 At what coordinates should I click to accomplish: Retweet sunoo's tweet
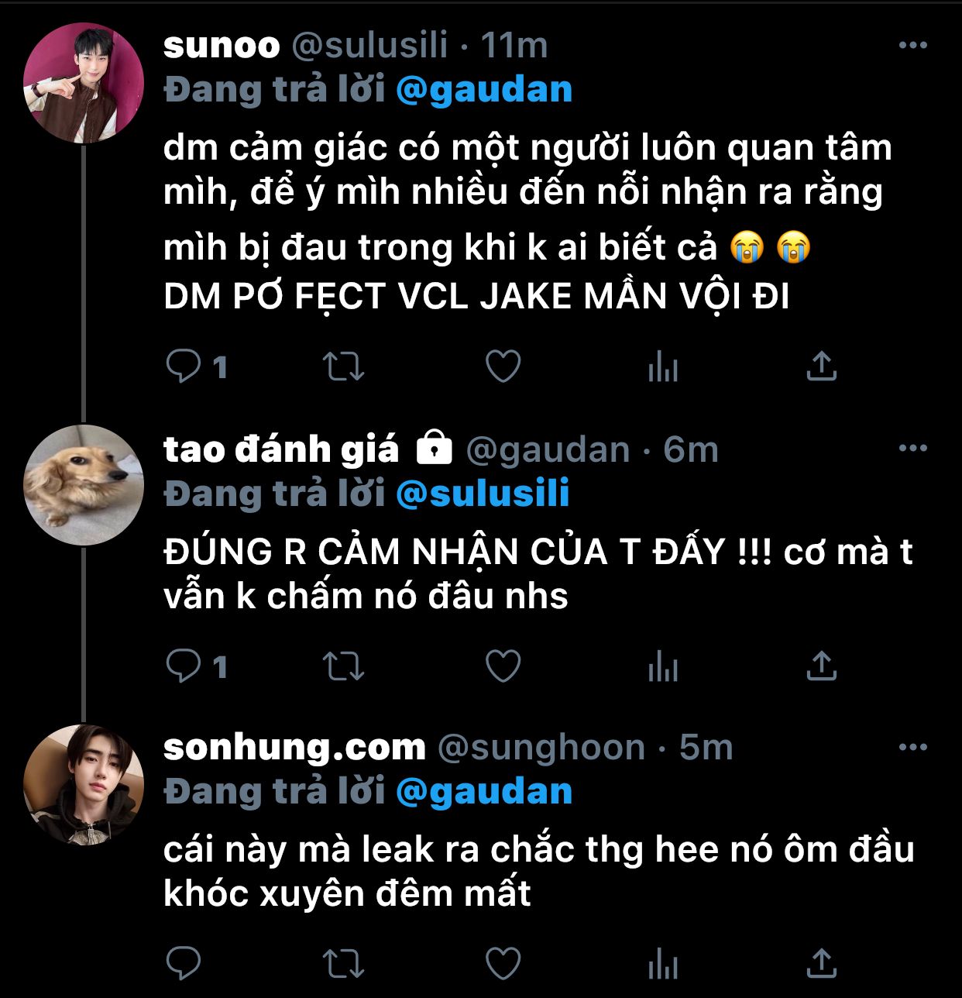click(343, 367)
